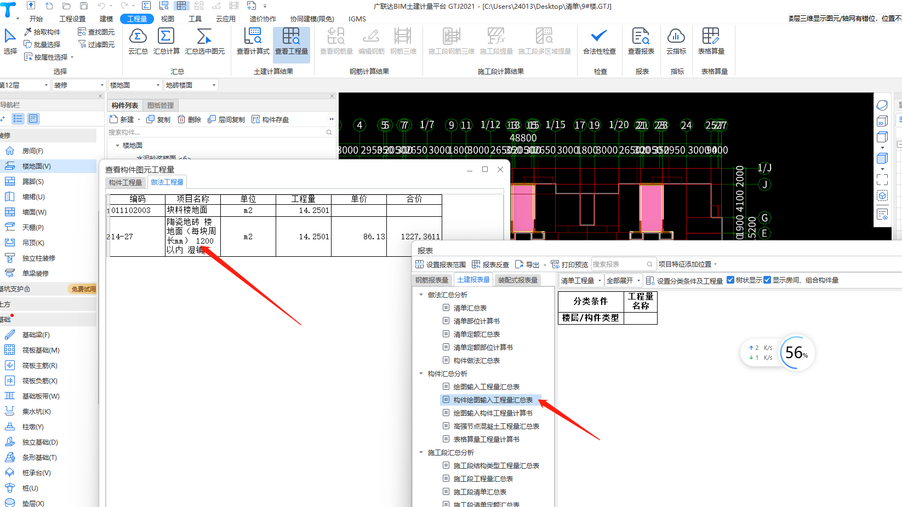Screen dimensions: 902x507
Task: Switch to 钢筋报表量 tab
Action: coord(432,280)
